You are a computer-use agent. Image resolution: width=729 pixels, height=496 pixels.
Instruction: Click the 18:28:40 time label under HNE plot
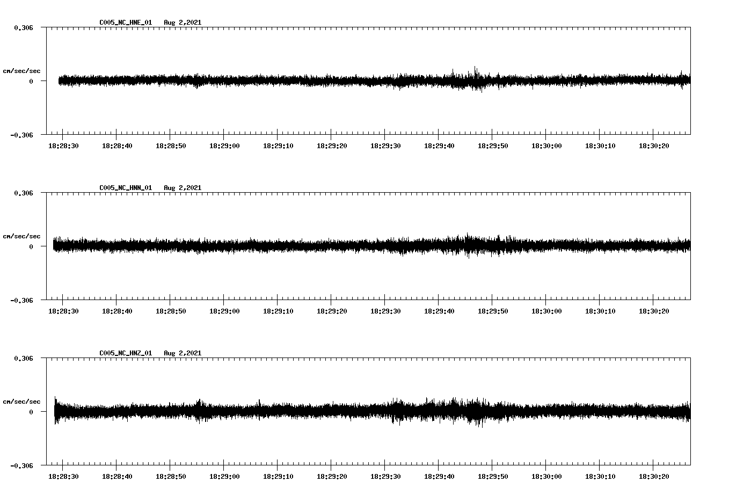[117, 145]
